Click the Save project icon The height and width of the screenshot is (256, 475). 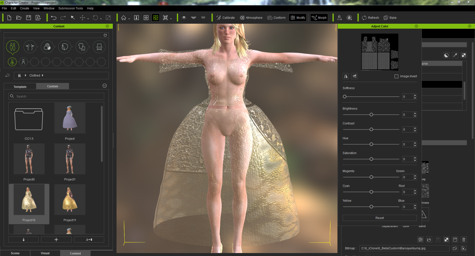(x=28, y=18)
